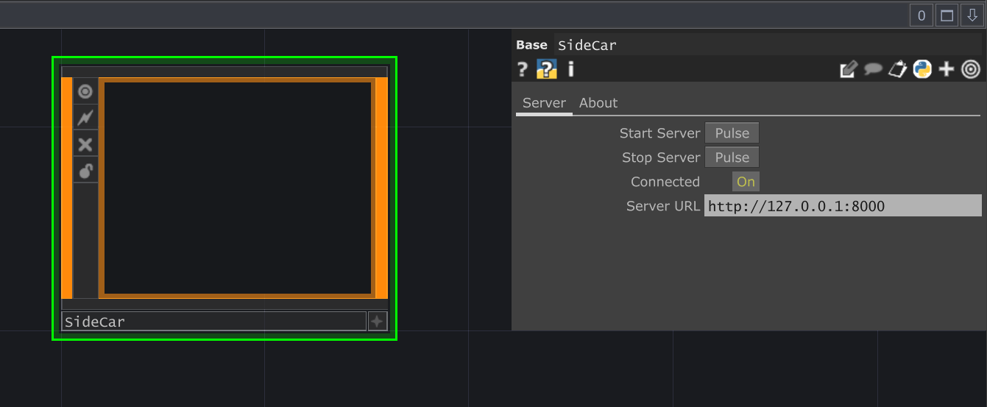Screen dimensions: 987x407
Task: Click the down arrow icon in top bar
Action: (x=972, y=15)
